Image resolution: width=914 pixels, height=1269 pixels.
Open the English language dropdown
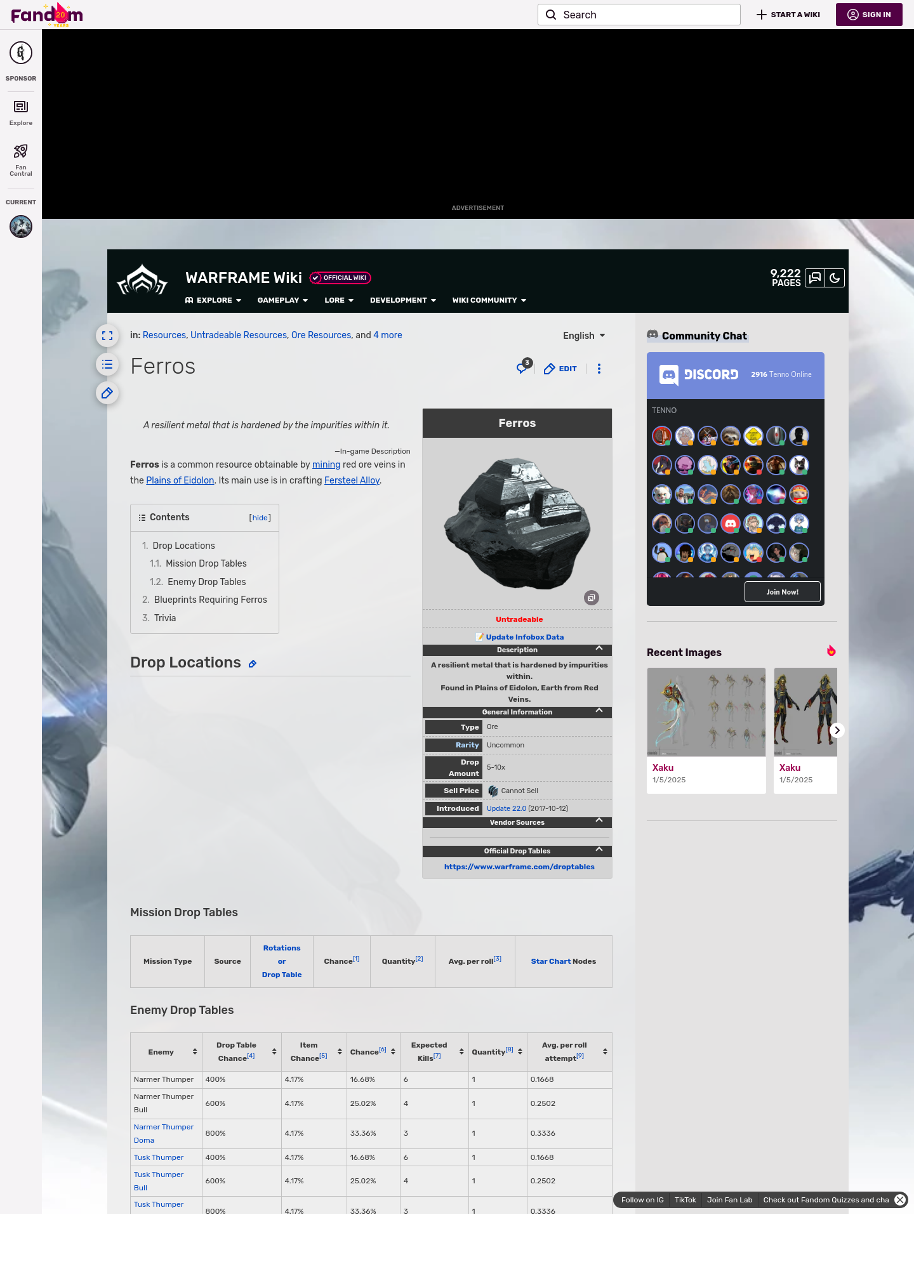click(584, 336)
